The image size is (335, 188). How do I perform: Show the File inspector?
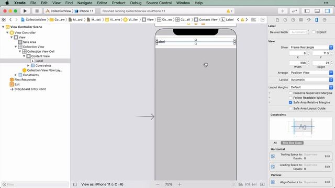coord(277,20)
